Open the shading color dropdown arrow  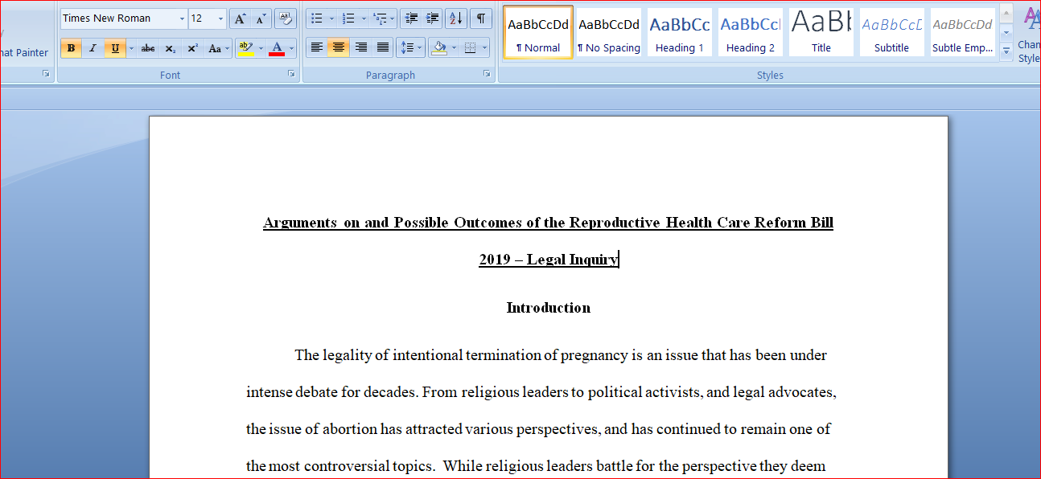point(454,48)
